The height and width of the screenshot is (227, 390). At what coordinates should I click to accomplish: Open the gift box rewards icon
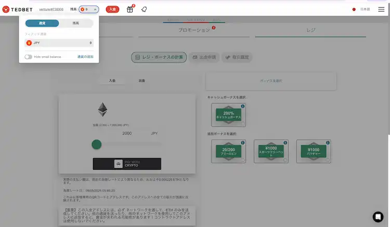pos(130,9)
